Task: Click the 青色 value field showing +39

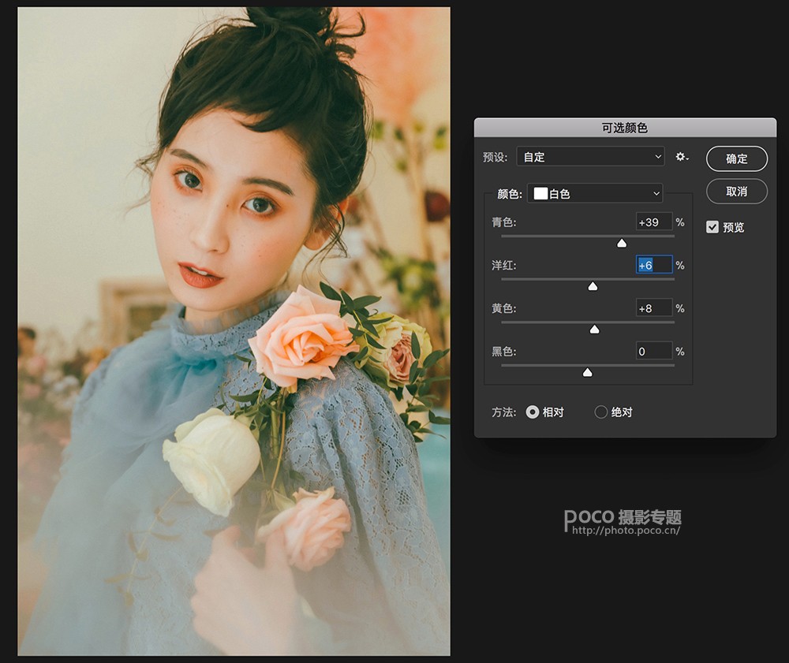Action: pyautogui.click(x=653, y=222)
